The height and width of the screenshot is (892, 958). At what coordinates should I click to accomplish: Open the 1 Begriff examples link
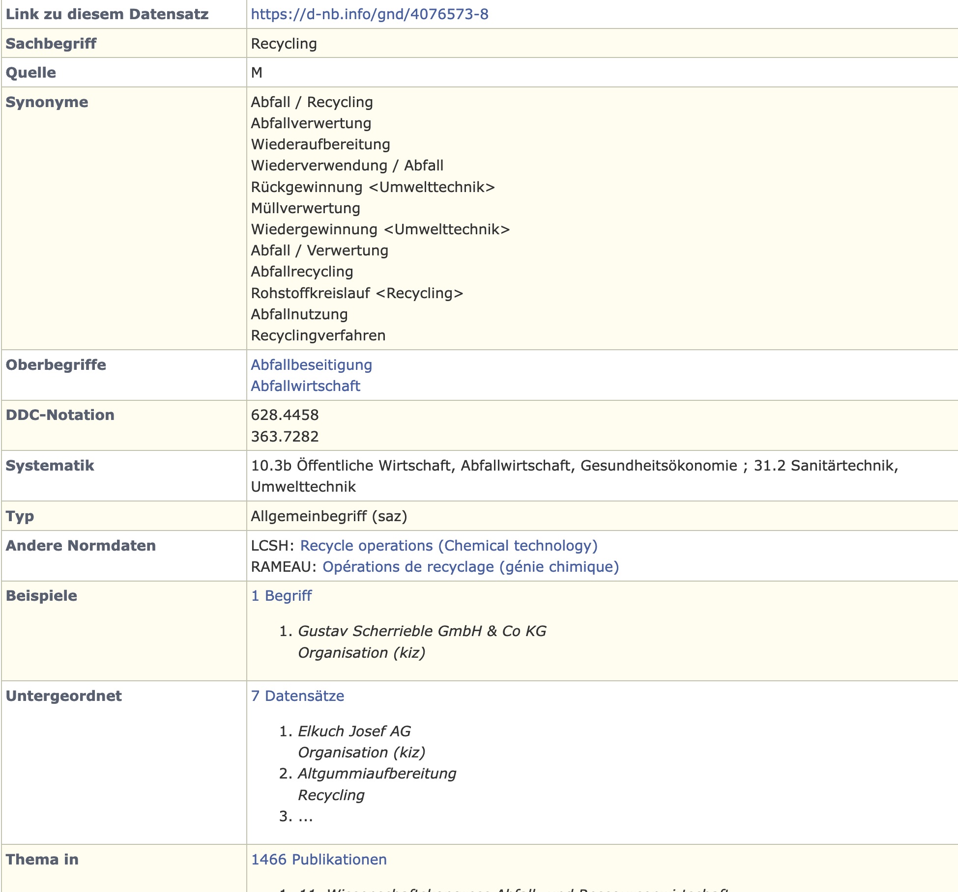(x=281, y=596)
